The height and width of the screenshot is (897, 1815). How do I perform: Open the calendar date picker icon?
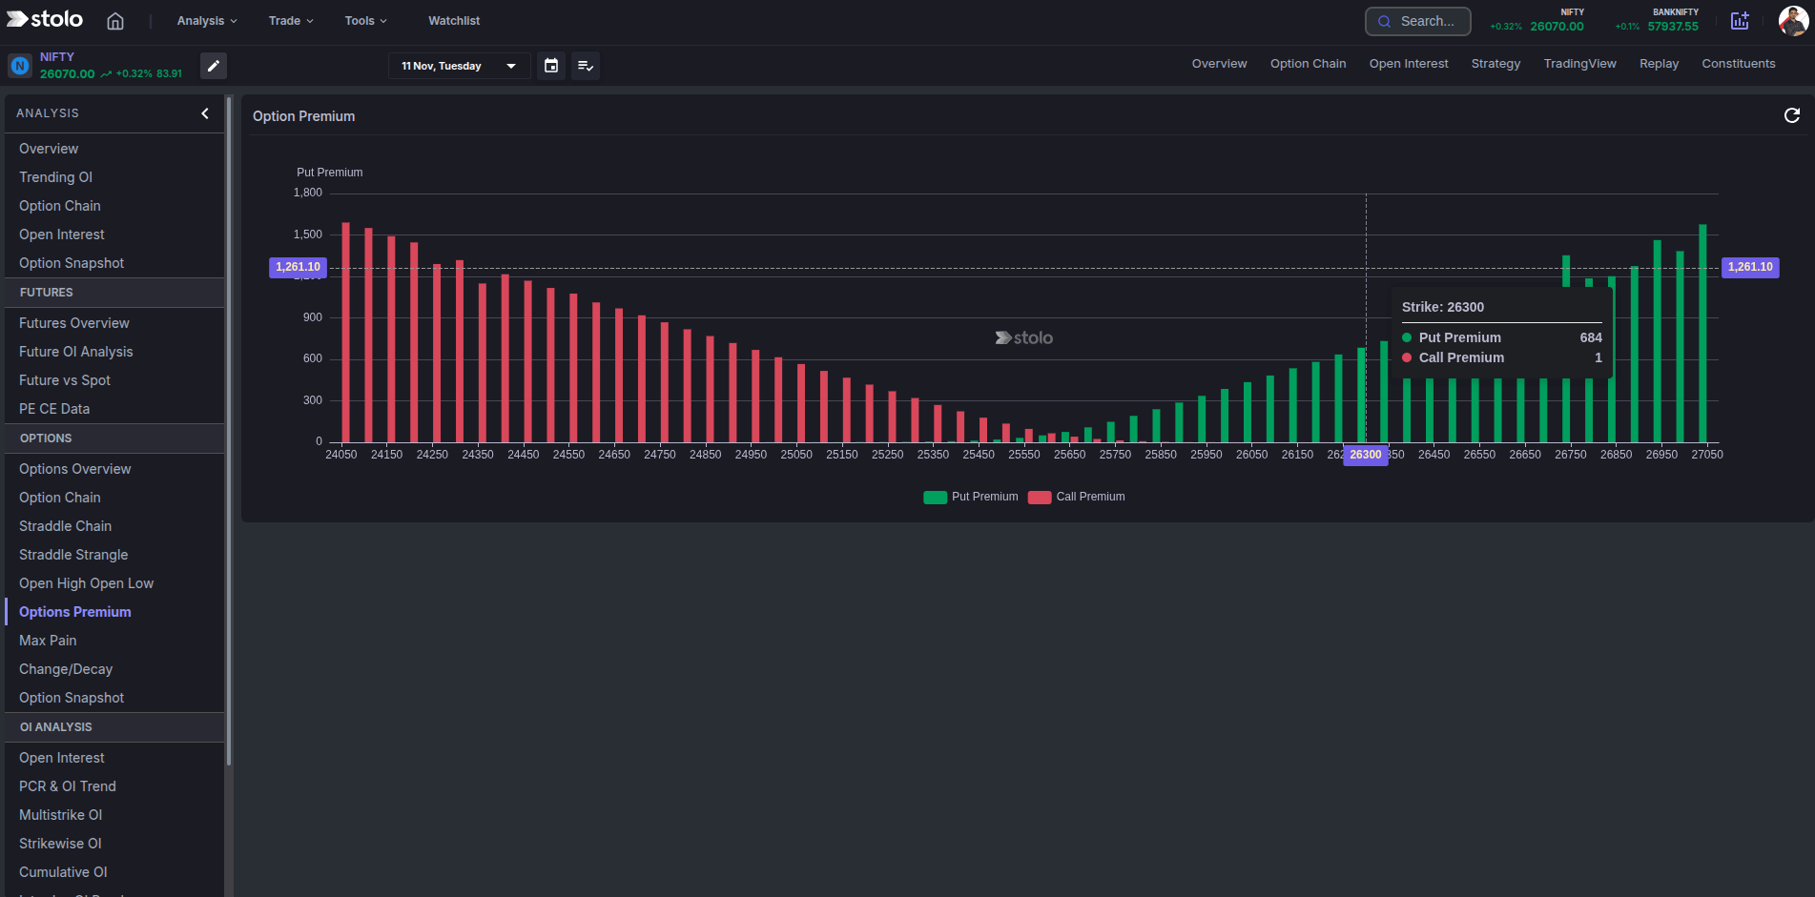(x=551, y=66)
